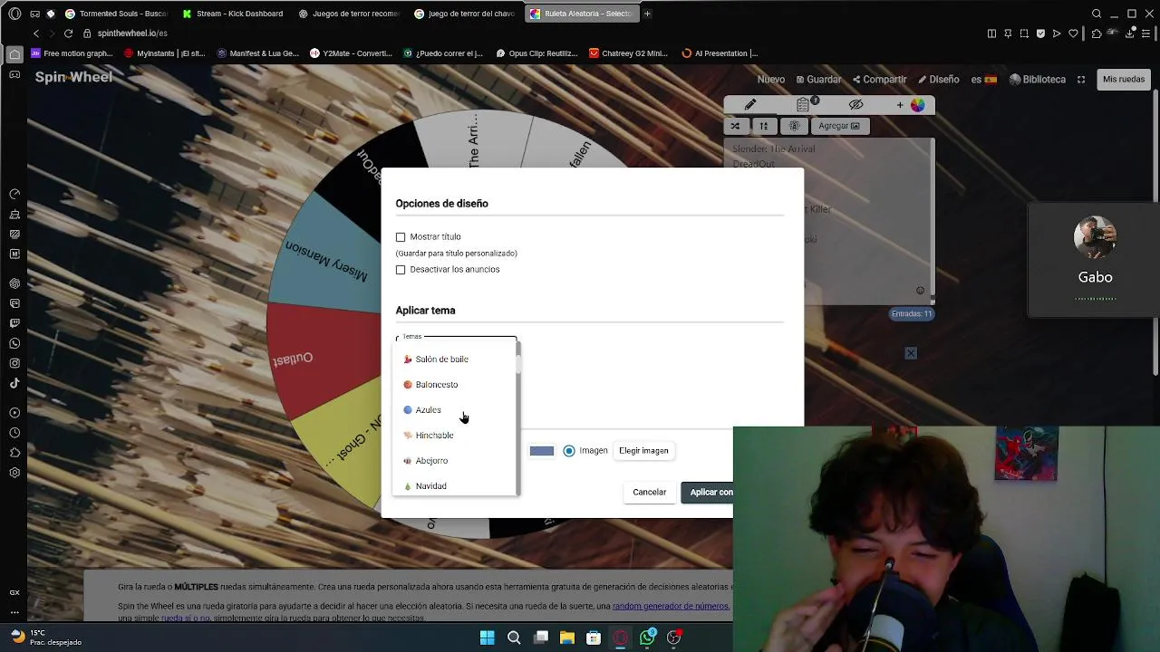1160x652 pixels.
Task: Open the clipboard results tab
Action: coord(804,105)
